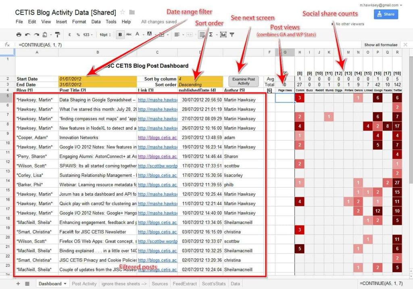This screenshot has height=289, width=413.
Task: Click the filter funnel icon
Action: point(232,35)
